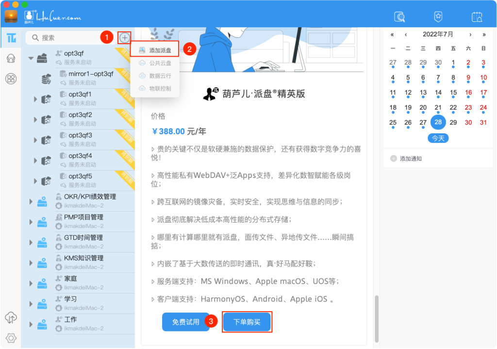Click the KMS知识管理 drive icon
Screen dimensions: 497x349
[x=42, y=263]
